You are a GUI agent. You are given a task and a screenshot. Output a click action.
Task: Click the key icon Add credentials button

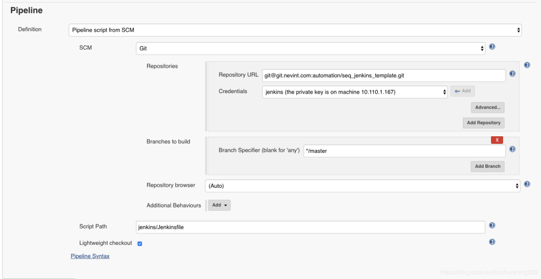click(462, 91)
